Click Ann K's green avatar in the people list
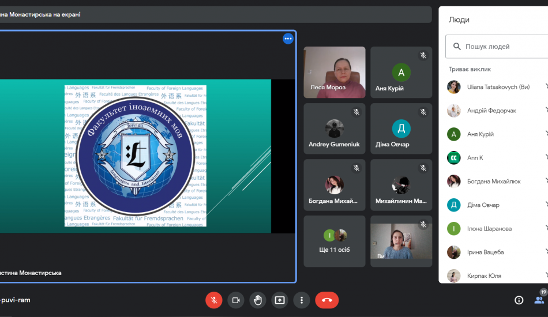 coord(454,157)
